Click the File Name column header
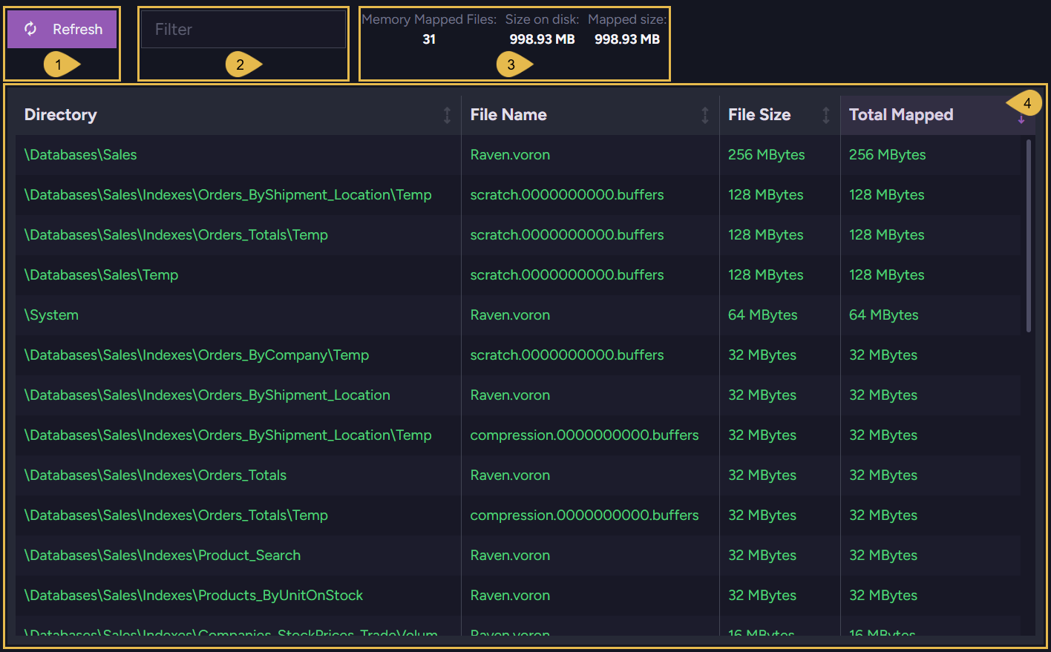This screenshot has height=652, width=1051. click(x=590, y=115)
